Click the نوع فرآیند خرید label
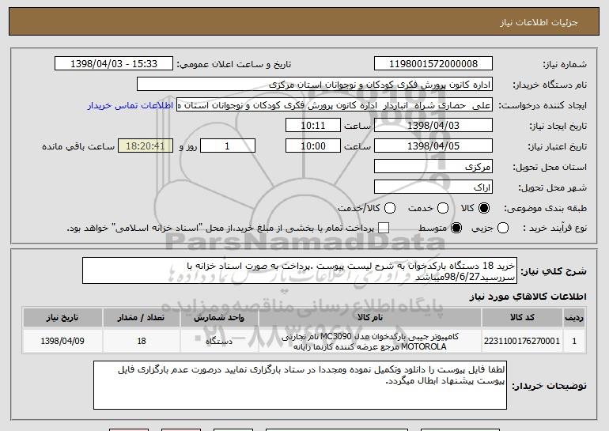This screenshot has height=431, width=609. point(555,228)
